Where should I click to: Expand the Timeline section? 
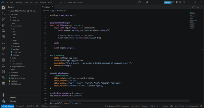pyautogui.click(x=13, y=101)
